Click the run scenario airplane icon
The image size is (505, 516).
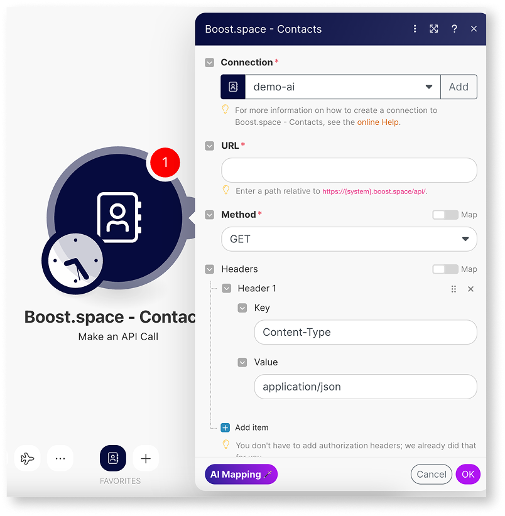point(26,458)
